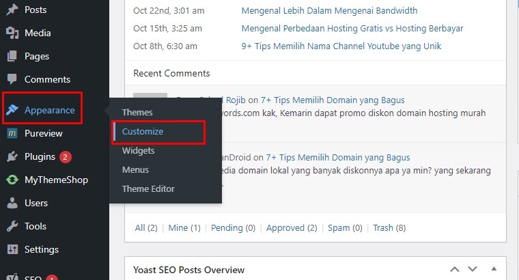Move Yoast SEO widget up
The image size is (519, 280).
455,269
